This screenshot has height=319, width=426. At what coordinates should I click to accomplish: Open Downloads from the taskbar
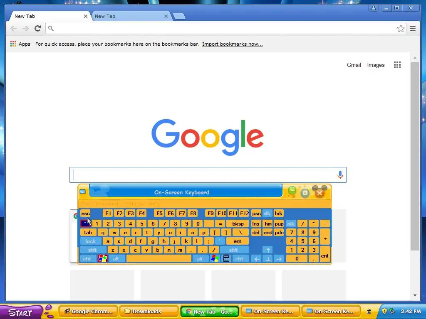(x=149, y=312)
